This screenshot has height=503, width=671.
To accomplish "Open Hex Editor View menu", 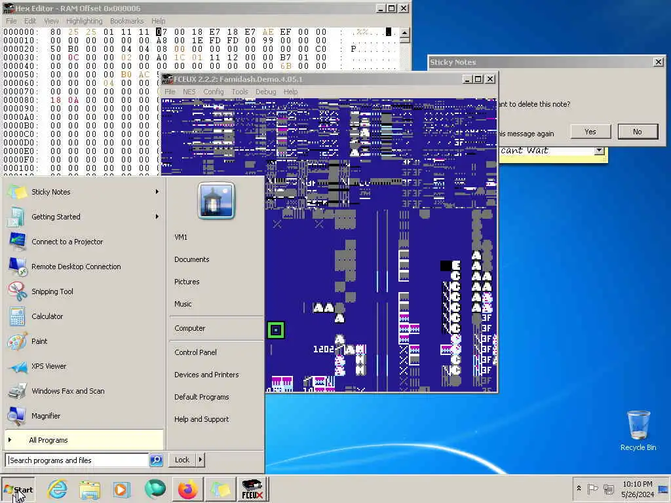I will pos(51,21).
